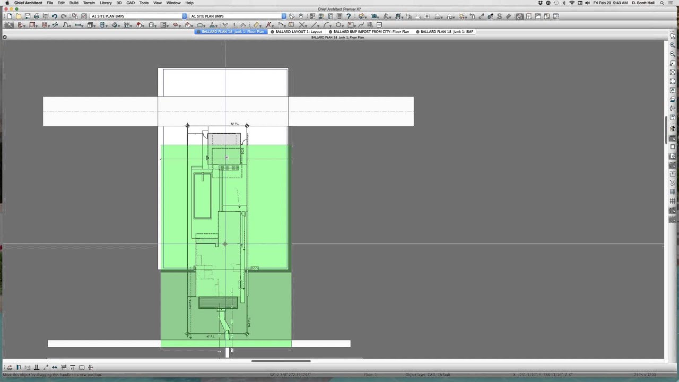This screenshot has width=679, height=382.
Task: Click the Zoom in magnifier on right sidebar
Action: click(x=673, y=45)
